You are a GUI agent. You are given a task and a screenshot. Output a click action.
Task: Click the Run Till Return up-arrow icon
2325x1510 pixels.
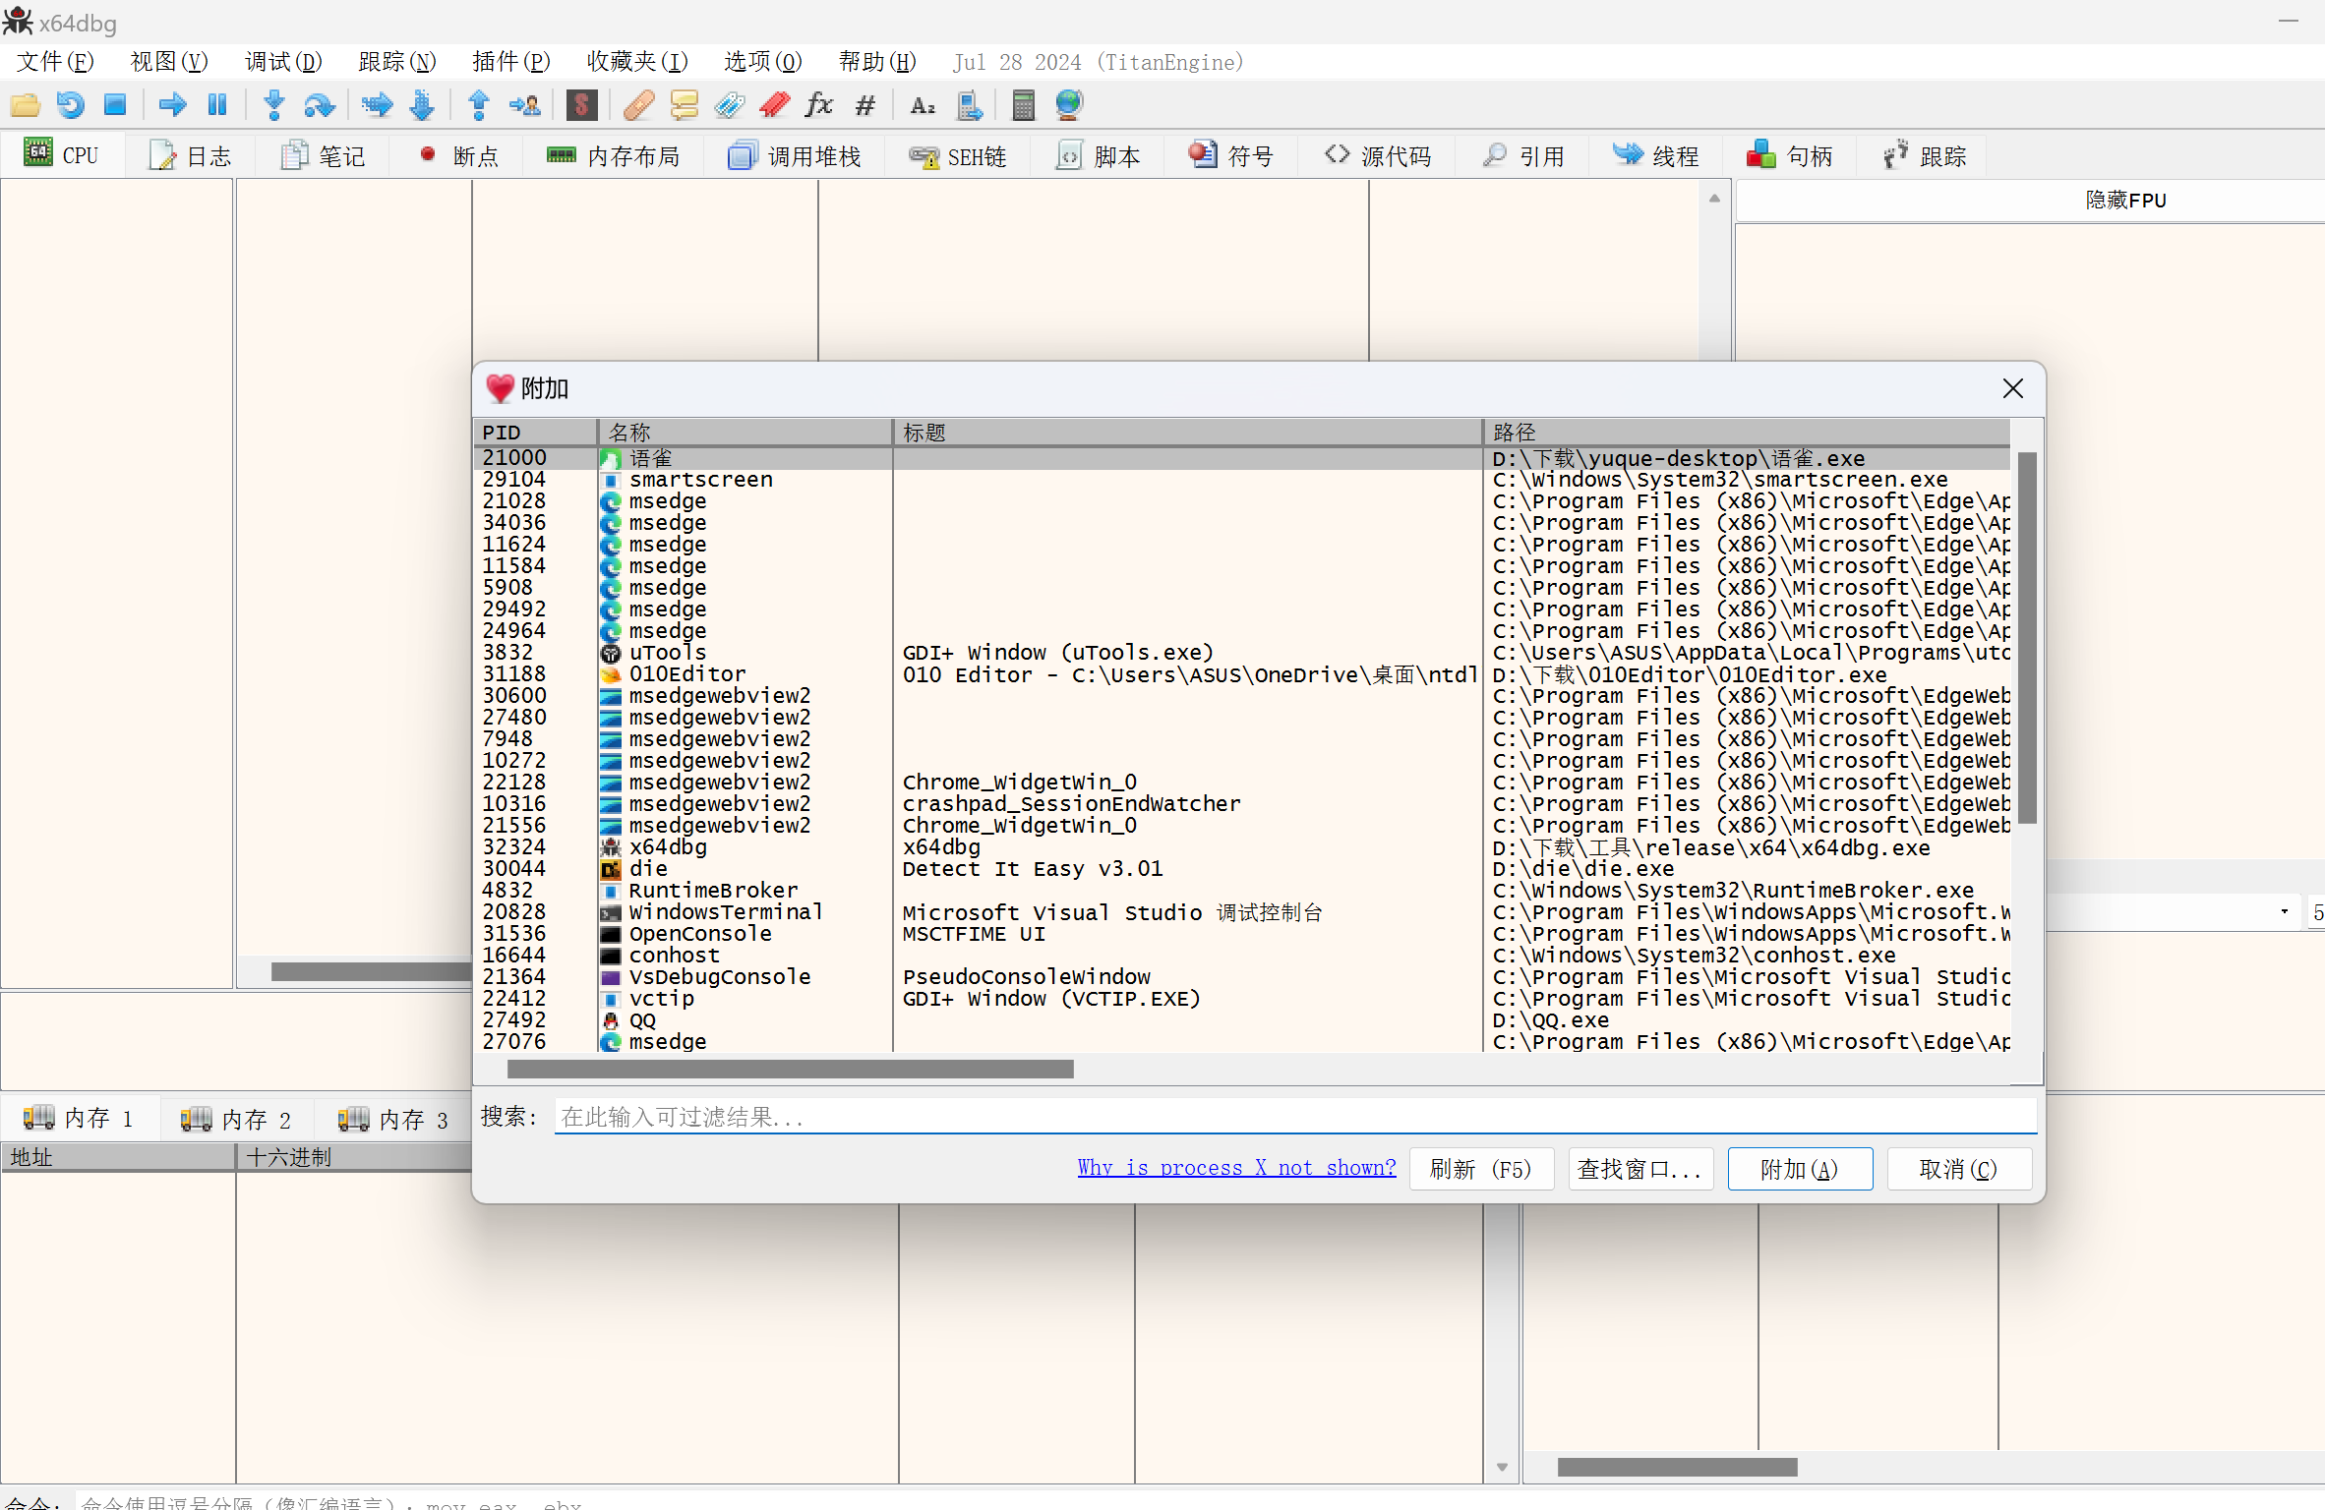[479, 105]
